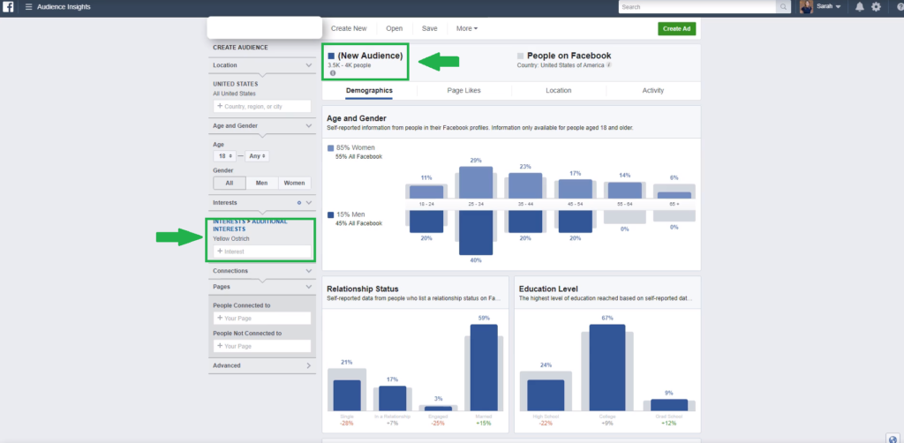Click the All United States text
This screenshot has height=443, width=904.
234,94
